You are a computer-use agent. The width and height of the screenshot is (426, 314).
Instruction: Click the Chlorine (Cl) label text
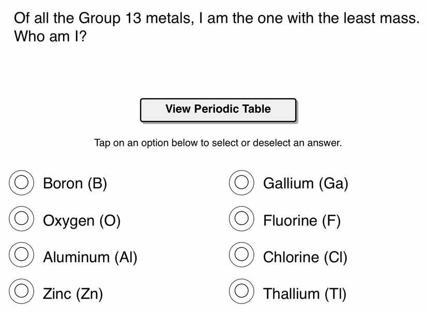point(306,256)
